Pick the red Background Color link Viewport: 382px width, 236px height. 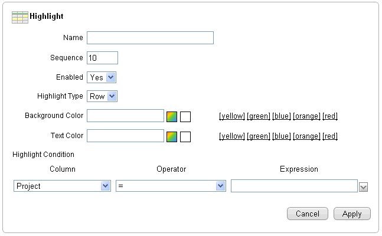coord(330,116)
